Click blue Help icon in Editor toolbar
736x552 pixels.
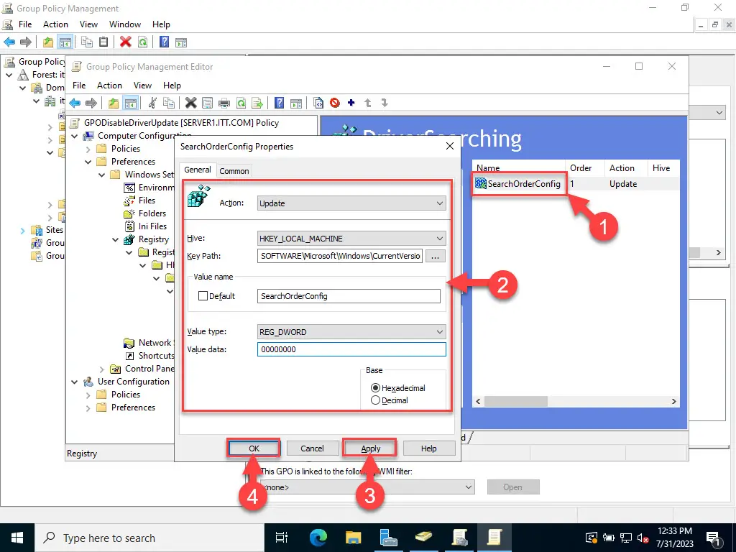280,103
